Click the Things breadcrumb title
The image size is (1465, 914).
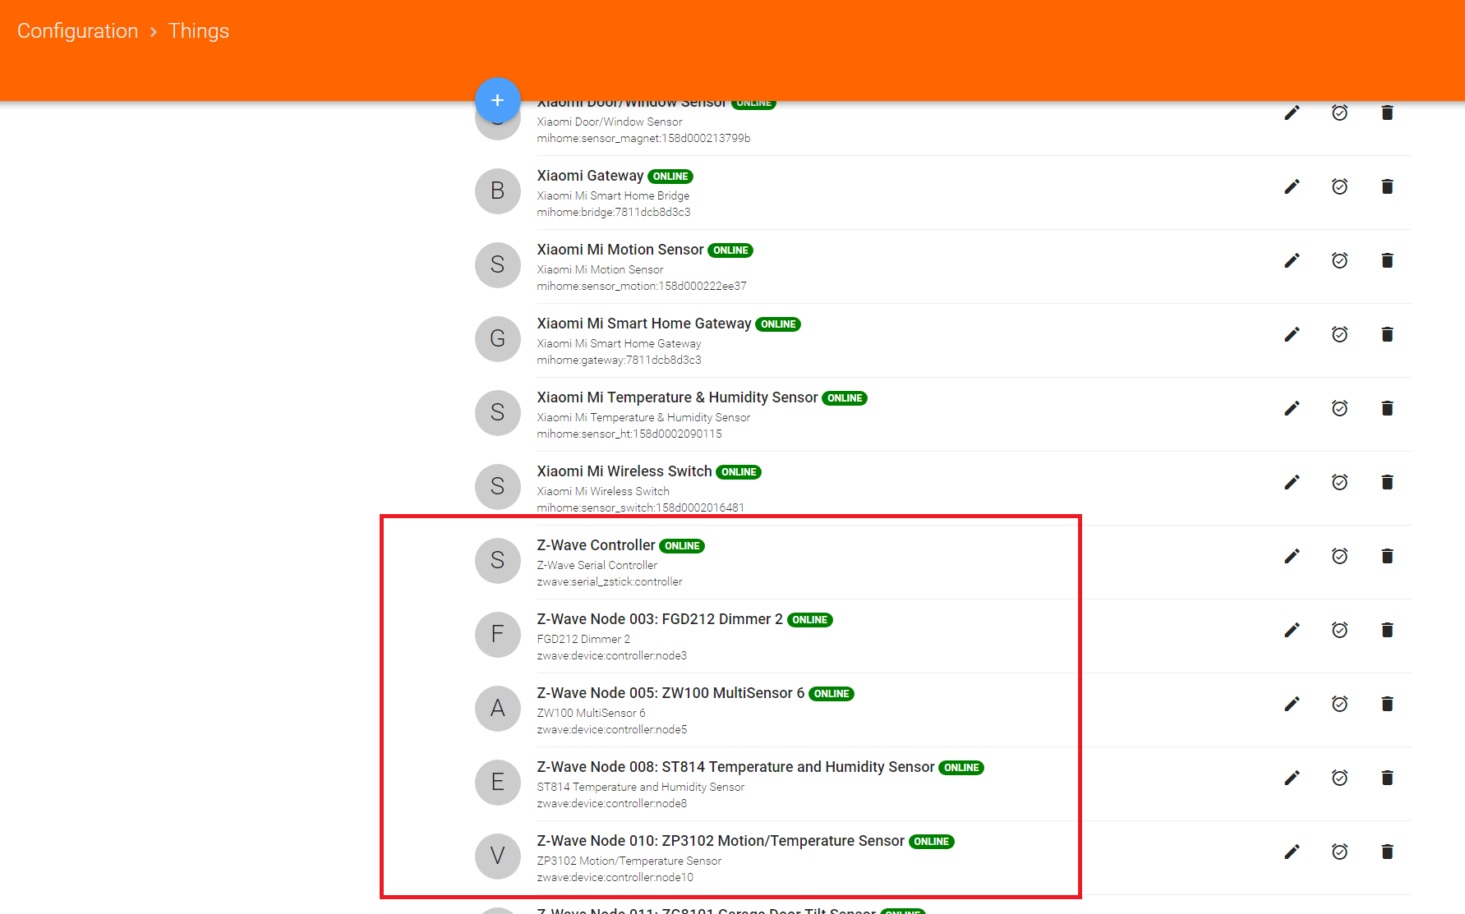pos(199,31)
